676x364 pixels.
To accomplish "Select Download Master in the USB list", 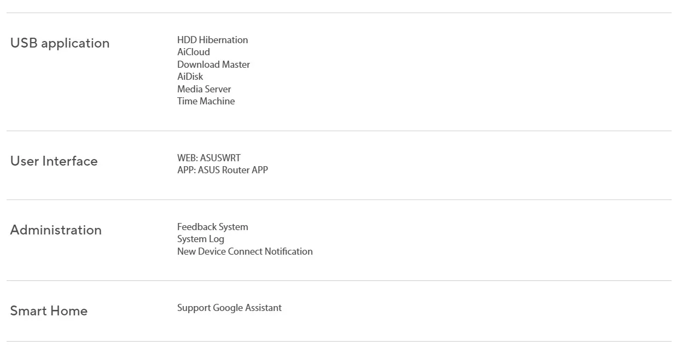I will [x=213, y=64].
